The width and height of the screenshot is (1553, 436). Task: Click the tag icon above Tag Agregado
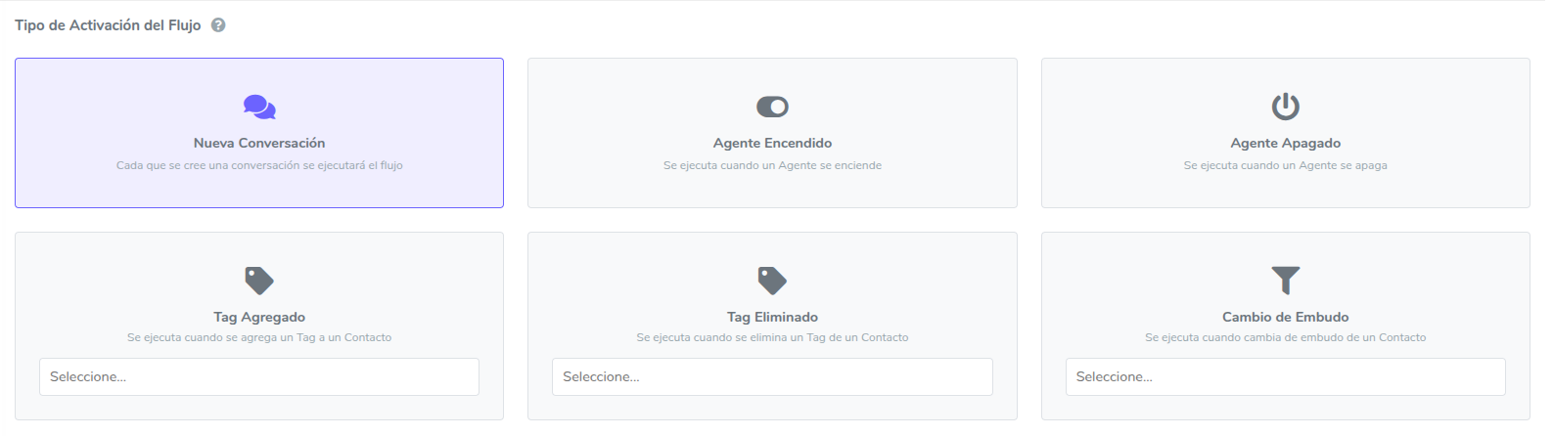pyautogui.click(x=259, y=281)
